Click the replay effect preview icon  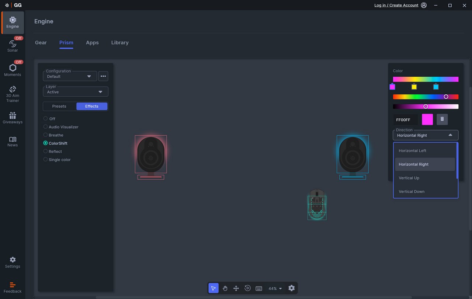coord(247,288)
